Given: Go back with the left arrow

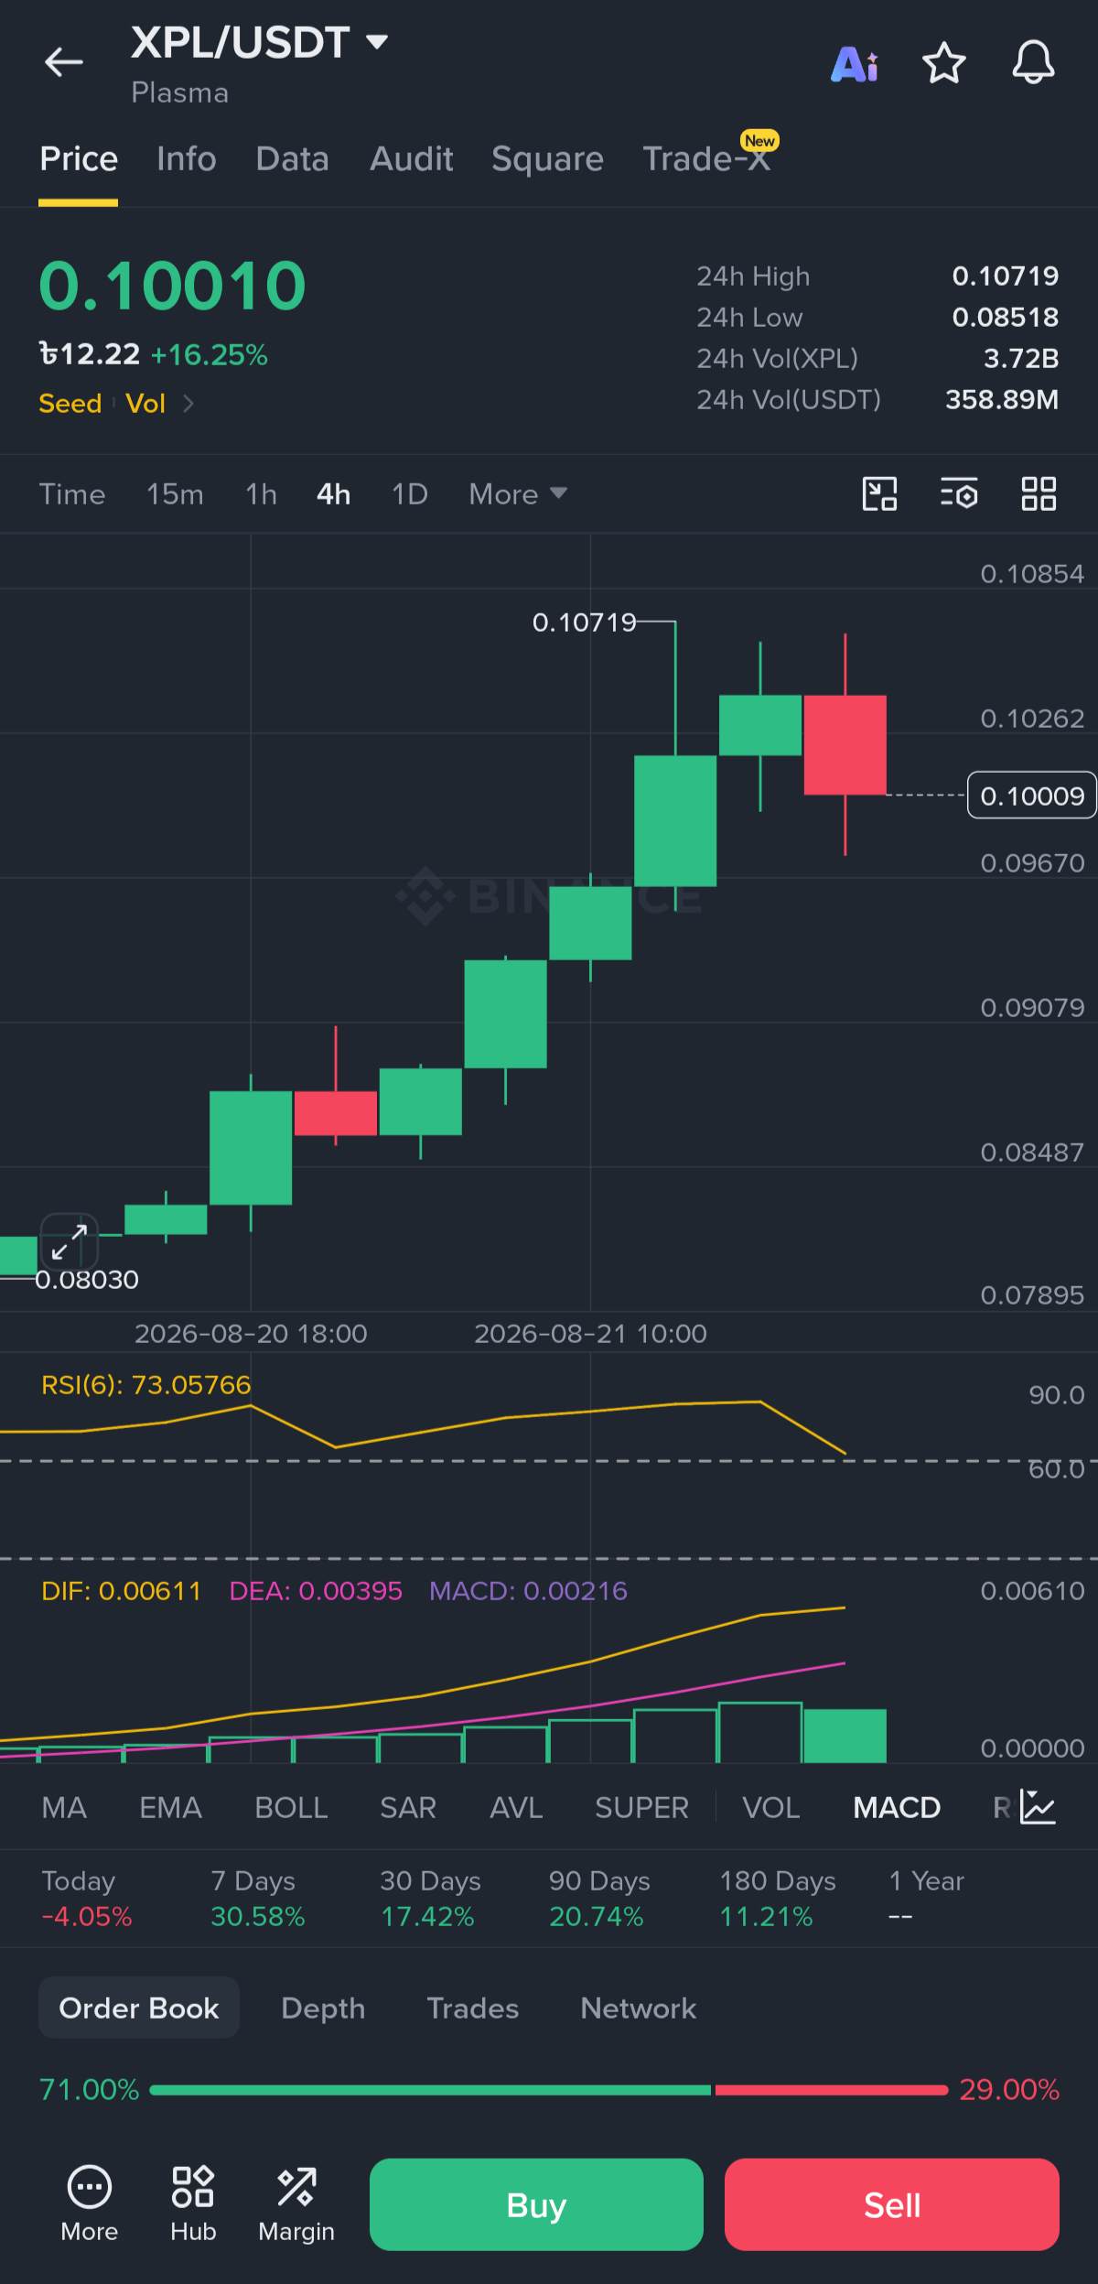Looking at the screenshot, I should click(63, 62).
